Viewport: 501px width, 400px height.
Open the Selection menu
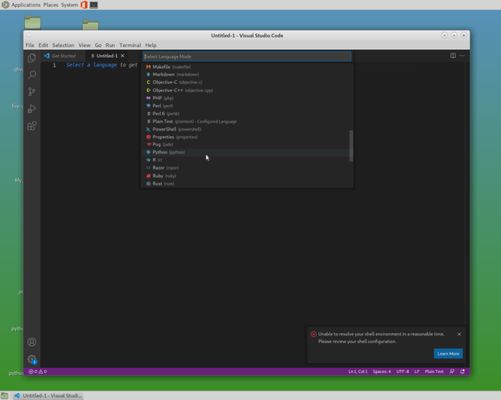(x=63, y=45)
